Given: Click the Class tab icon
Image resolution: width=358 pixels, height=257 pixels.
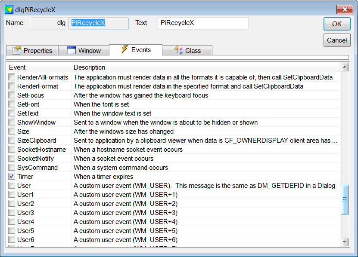Looking at the screenshot, I should (178, 50).
